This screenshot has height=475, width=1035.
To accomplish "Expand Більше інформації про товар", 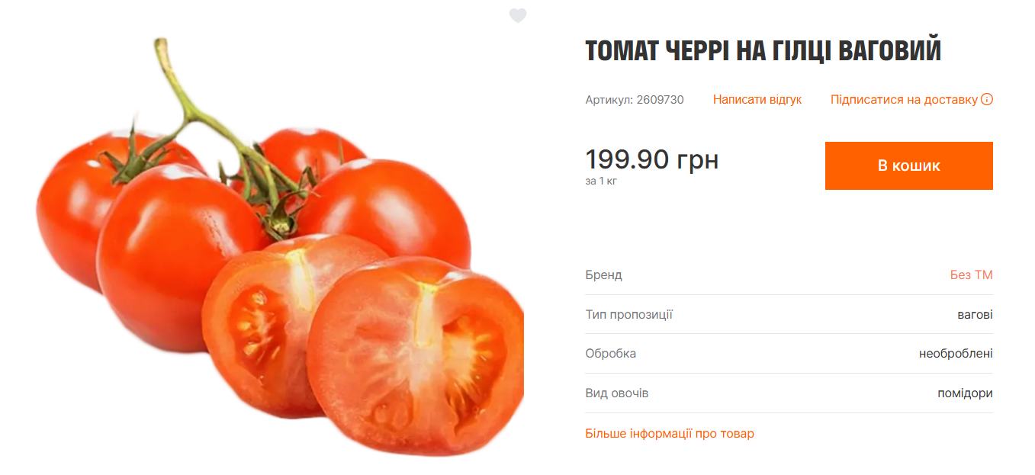I will point(670,434).
